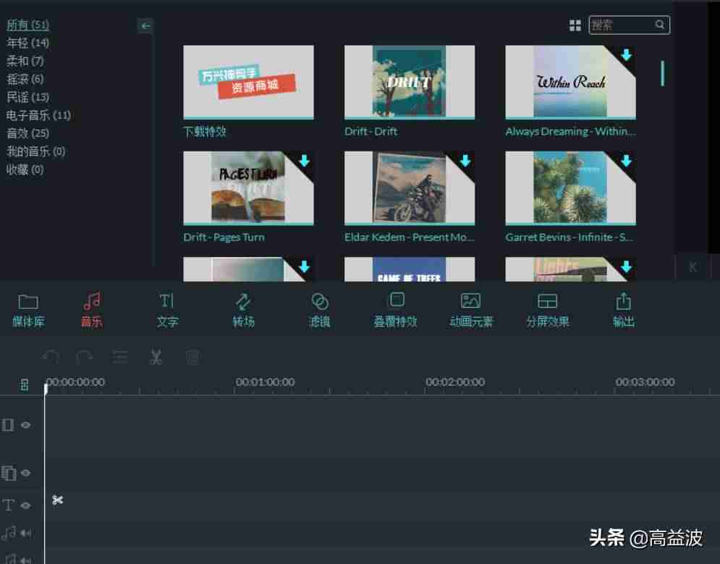
Task: Click the undo arrow in timeline toolbar
Action: point(51,356)
